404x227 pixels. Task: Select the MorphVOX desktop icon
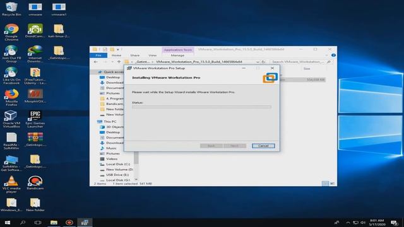click(x=35, y=96)
